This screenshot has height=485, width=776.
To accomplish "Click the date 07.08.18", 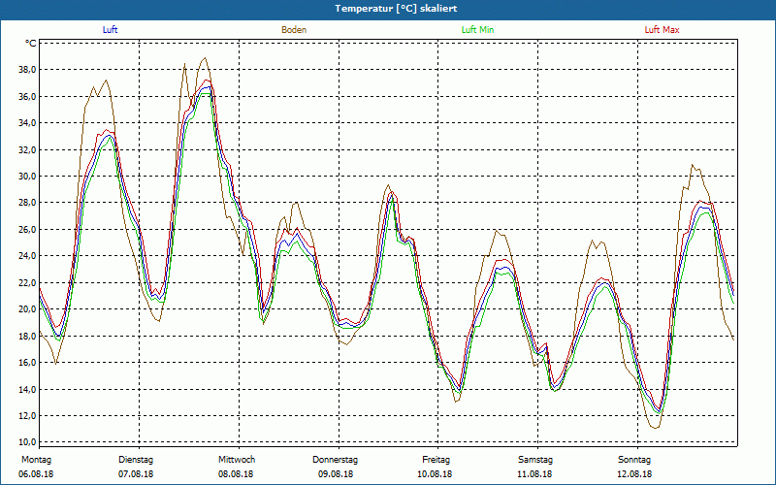I will pyautogui.click(x=136, y=474).
